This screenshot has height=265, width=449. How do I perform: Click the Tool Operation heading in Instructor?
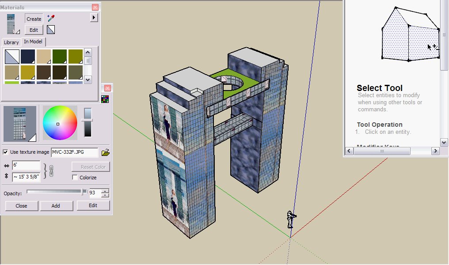point(380,125)
